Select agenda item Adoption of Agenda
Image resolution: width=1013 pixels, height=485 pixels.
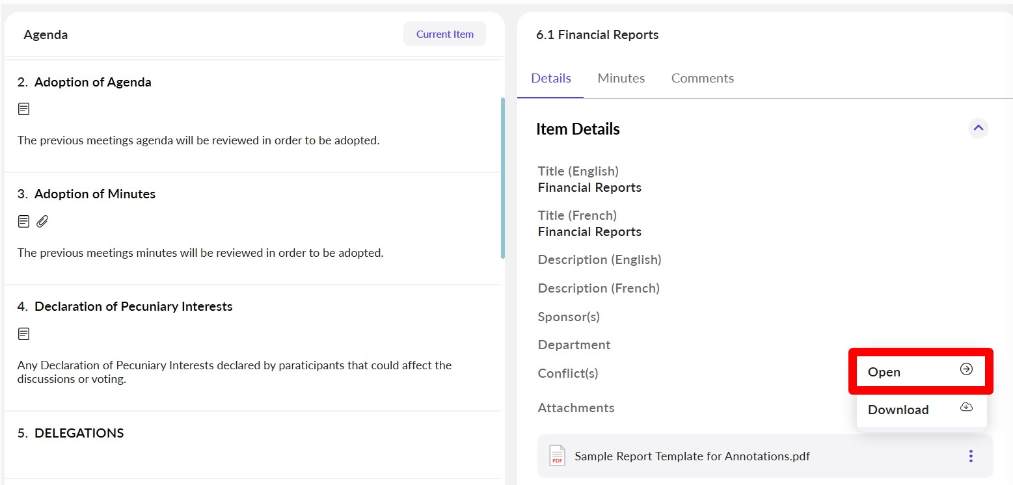point(92,82)
